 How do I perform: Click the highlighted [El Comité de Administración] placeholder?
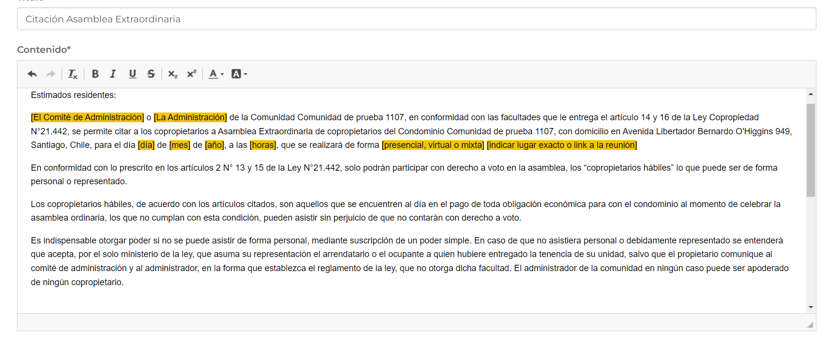(87, 117)
